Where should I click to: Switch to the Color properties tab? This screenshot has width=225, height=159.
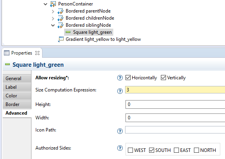click(x=17, y=96)
